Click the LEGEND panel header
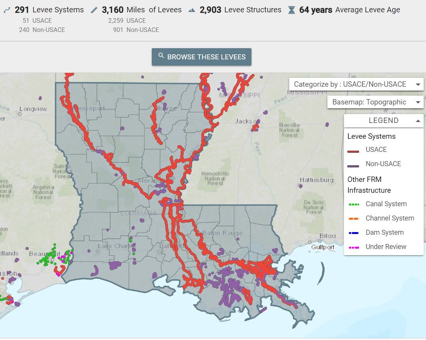This screenshot has height=340, width=426. pos(383,120)
